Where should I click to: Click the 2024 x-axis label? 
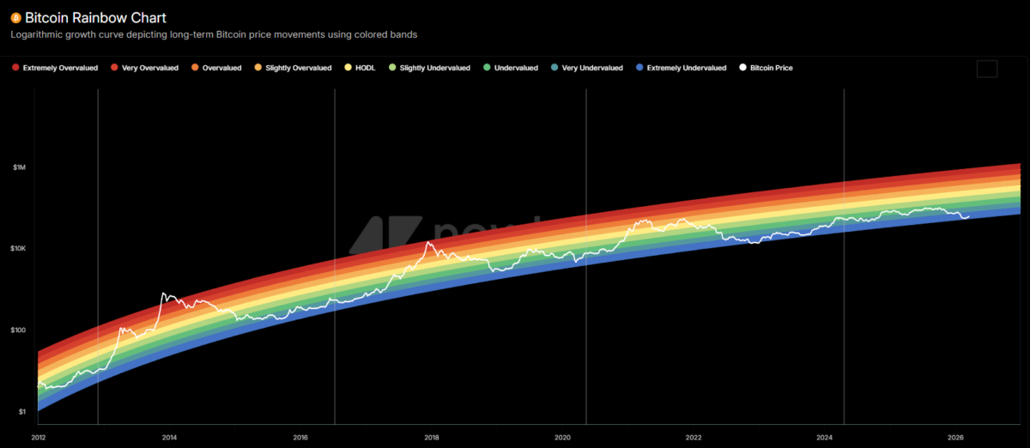(825, 437)
